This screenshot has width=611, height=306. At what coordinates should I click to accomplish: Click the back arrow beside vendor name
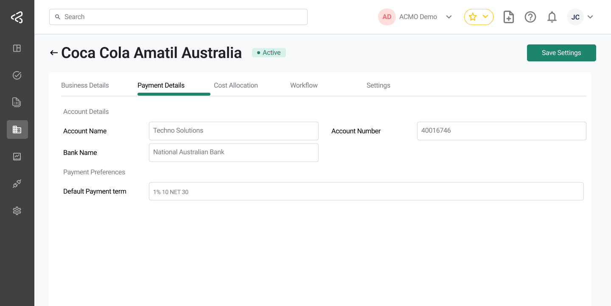[53, 53]
